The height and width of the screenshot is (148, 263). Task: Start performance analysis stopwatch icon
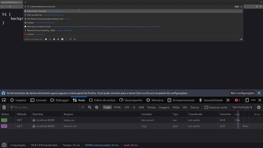click(4, 145)
